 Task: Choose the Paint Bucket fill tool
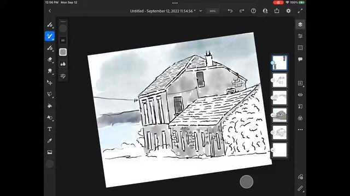[50, 106]
